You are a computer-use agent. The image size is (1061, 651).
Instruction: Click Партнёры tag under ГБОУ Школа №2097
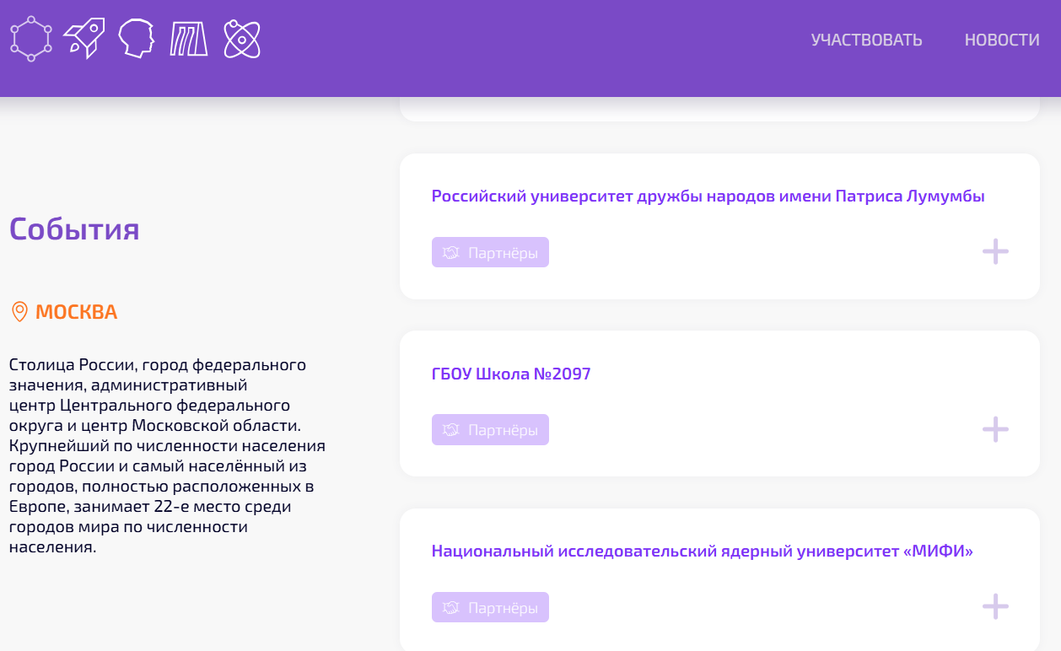[490, 430]
